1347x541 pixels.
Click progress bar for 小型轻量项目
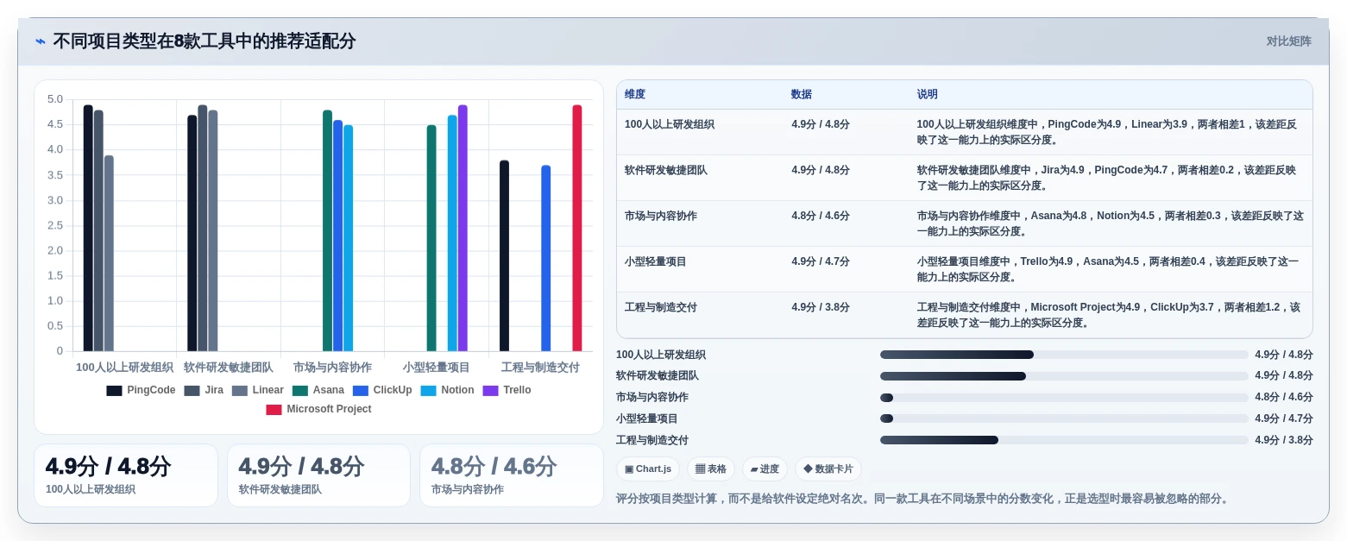tap(1064, 418)
